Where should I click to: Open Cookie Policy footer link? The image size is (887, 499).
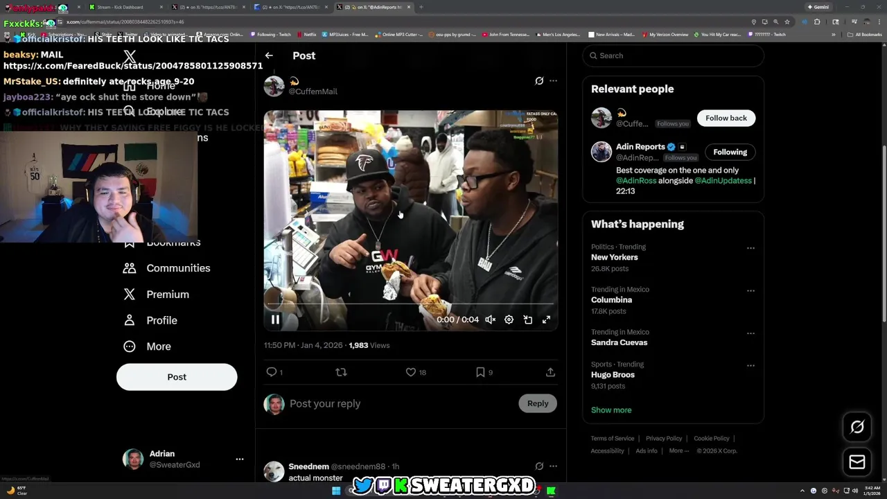point(712,439)
